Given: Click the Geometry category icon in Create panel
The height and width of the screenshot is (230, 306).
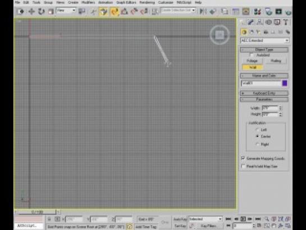Looking at the screenshot, I should pyautogui.click(x=244, y=32).
